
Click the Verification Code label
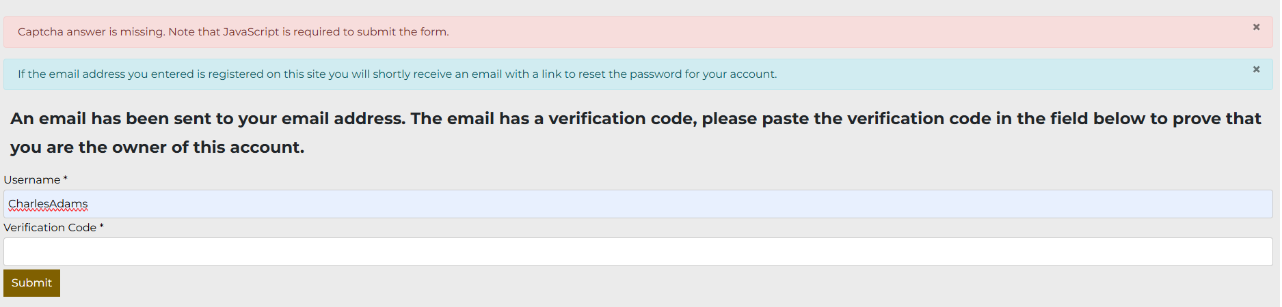coord(50,228)
